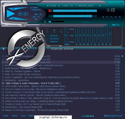
Task: Click the playlist editor round menu icon
Action: 4,49
